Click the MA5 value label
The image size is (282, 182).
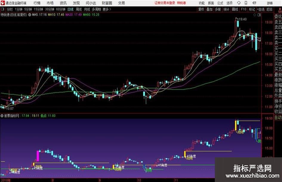point(39,15)
